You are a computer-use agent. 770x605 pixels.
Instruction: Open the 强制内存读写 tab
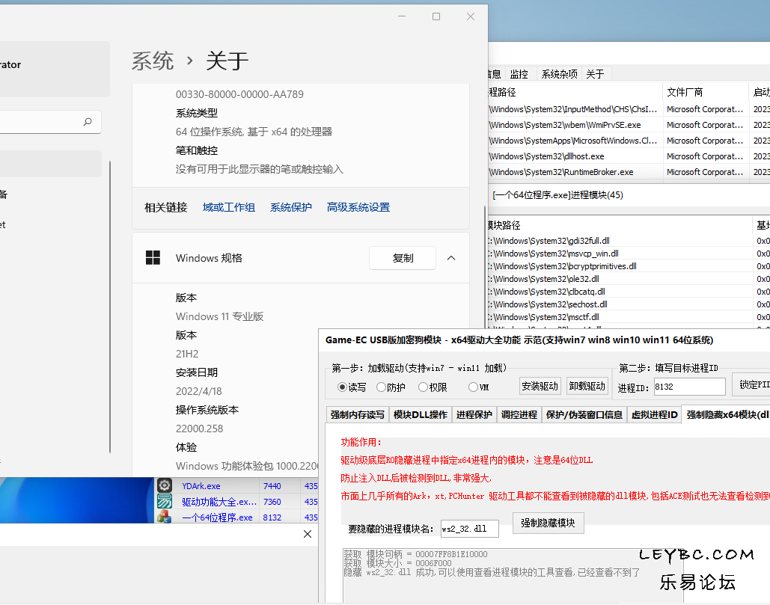(358, 414)
